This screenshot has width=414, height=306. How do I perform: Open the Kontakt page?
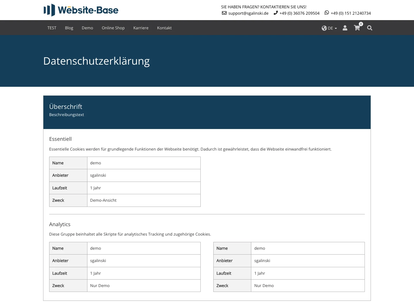pos(164,28)
